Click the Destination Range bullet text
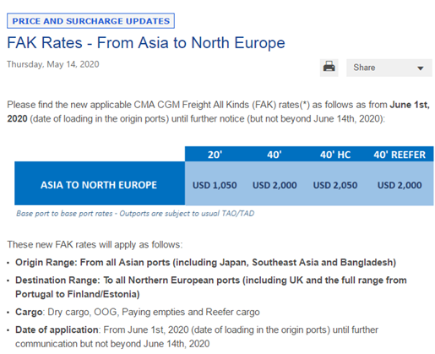Screen dimensions: 435x354 [211, 287]
